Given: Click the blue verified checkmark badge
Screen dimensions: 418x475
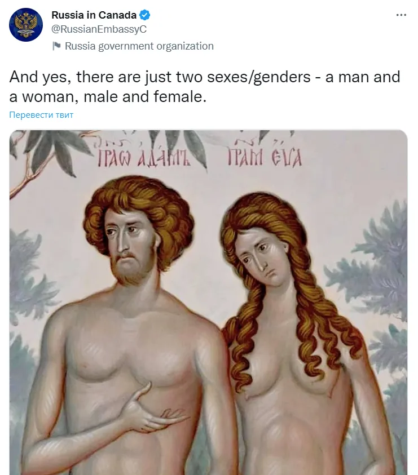Looking at the screenshot, I should (x=144, y=15).
